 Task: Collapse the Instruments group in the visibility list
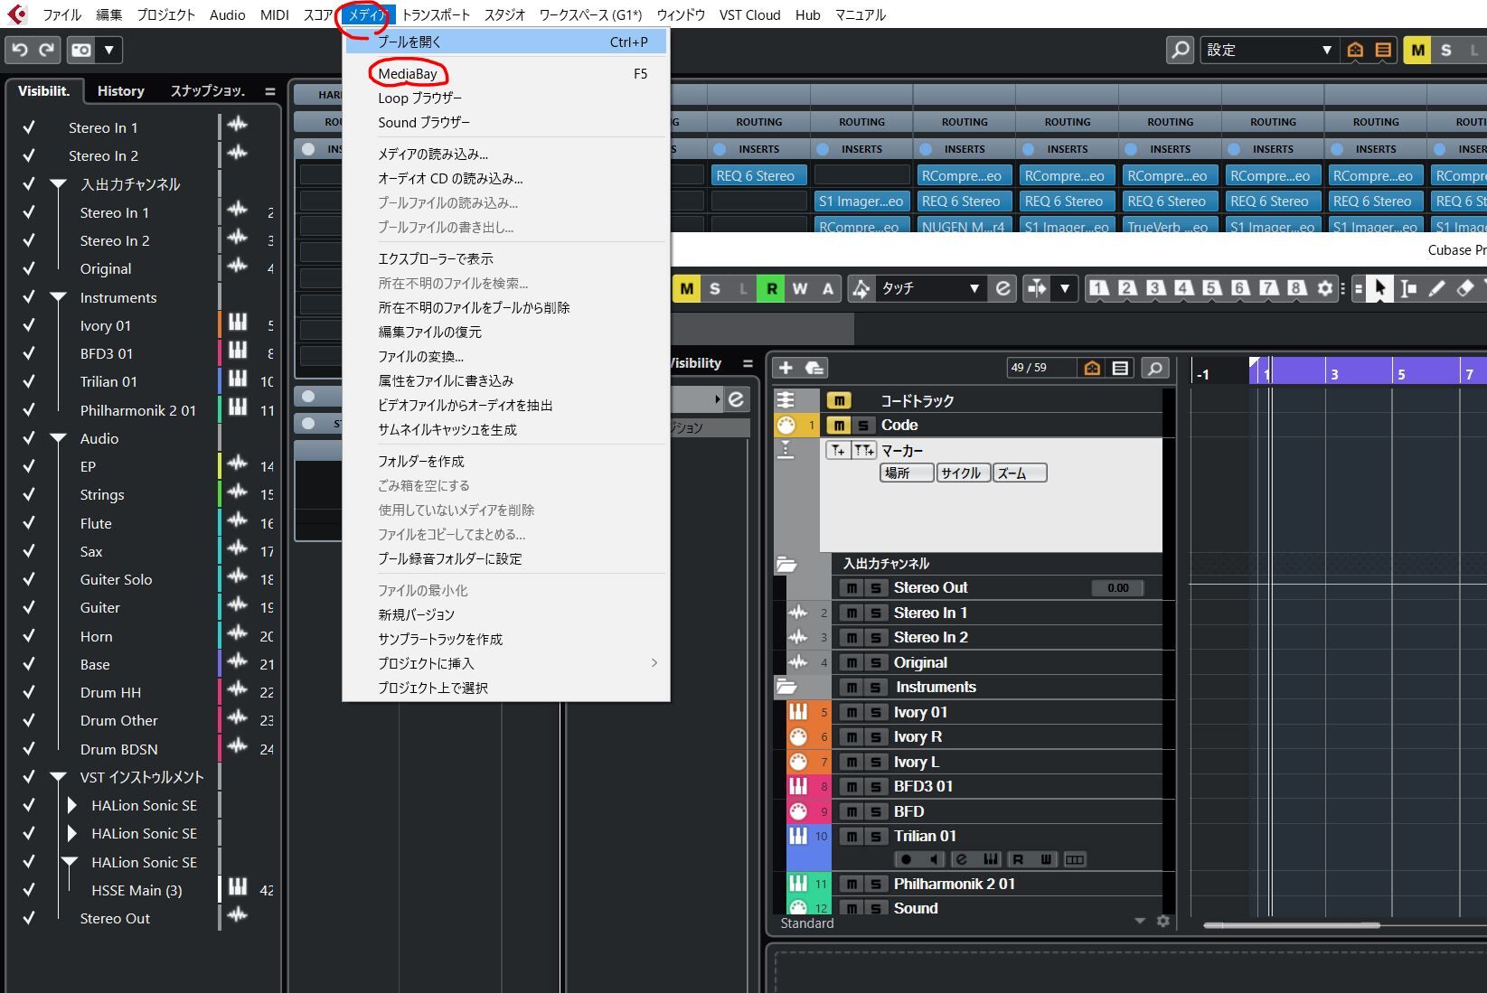(x=59, y=297)
